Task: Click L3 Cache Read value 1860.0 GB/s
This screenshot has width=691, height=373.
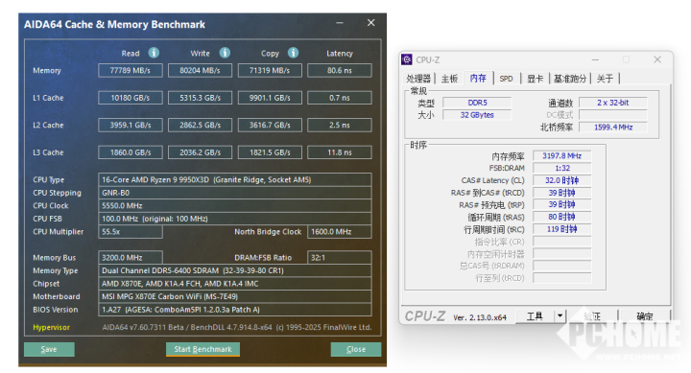Action: (130, 152)
